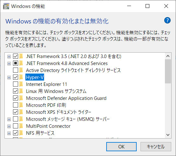This screenshot has width=176, height=156.
Task: Select .NET Framework 3.5 label text
Action: (x=74, y=56)
